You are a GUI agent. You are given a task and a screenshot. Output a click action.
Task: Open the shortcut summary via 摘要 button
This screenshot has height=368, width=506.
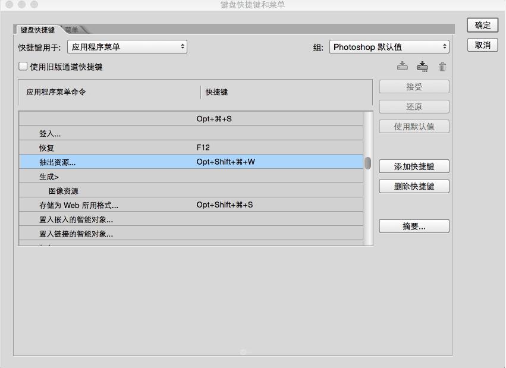(x=413, y=226)
